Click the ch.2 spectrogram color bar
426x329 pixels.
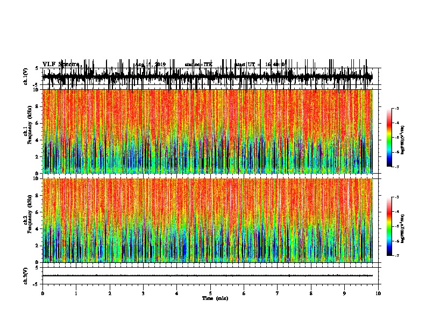pyautogui.click(x=389, y=226)
